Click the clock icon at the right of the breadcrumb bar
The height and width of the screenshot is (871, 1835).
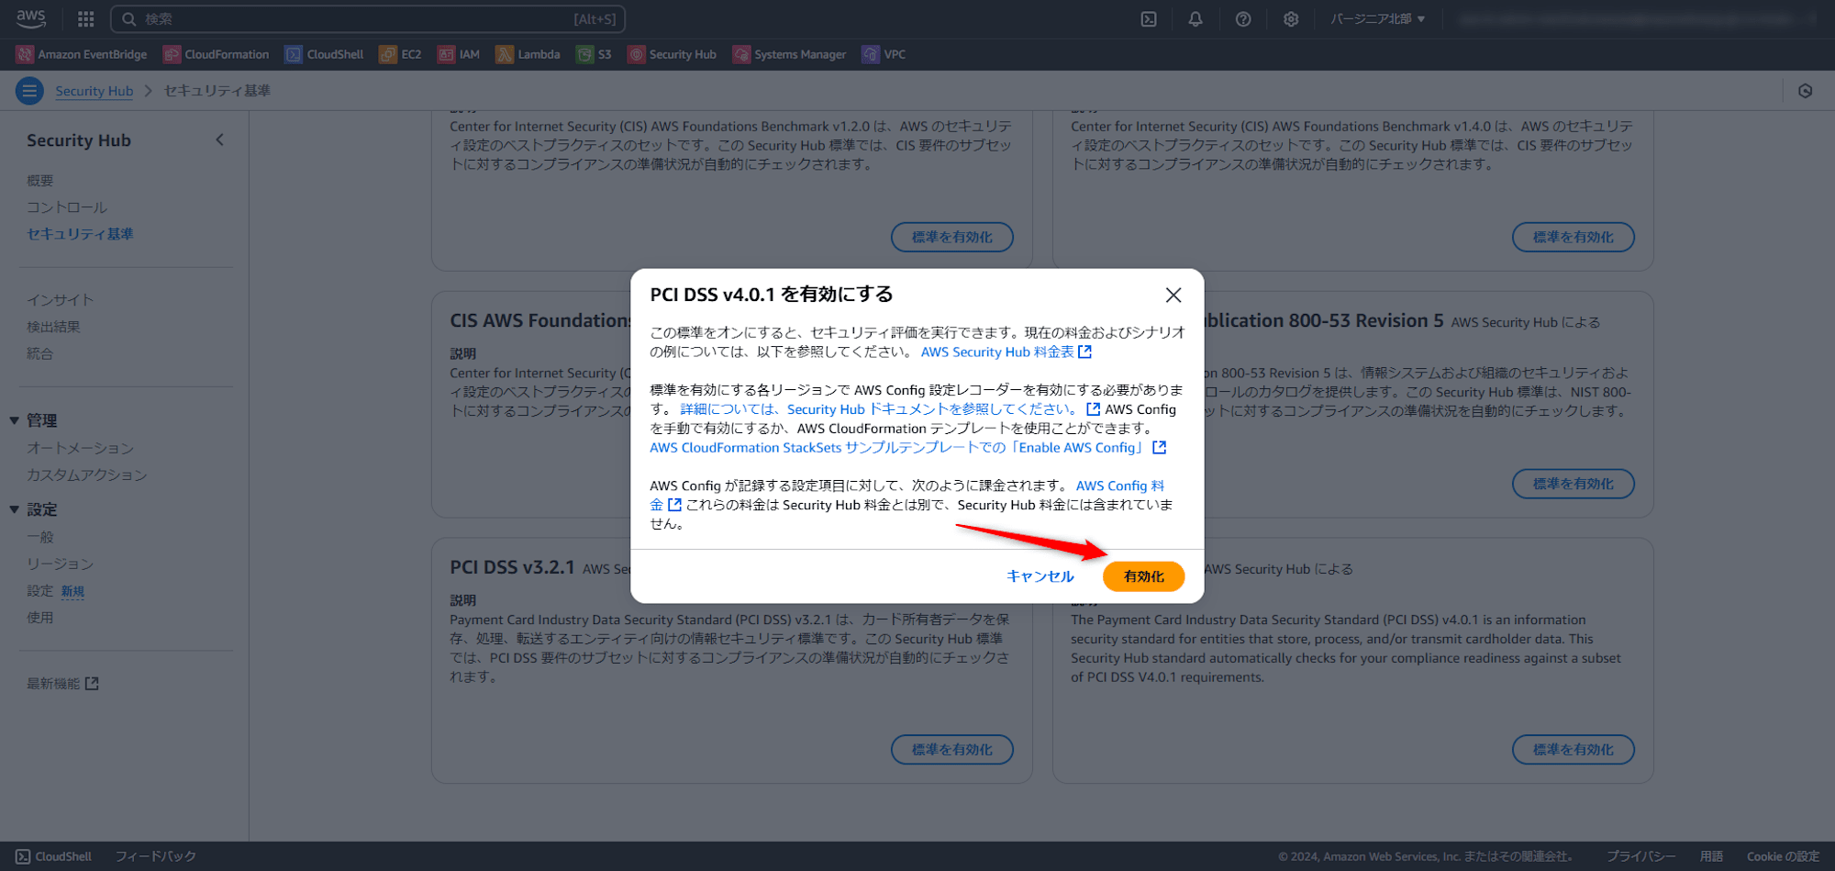[1805, 91]
